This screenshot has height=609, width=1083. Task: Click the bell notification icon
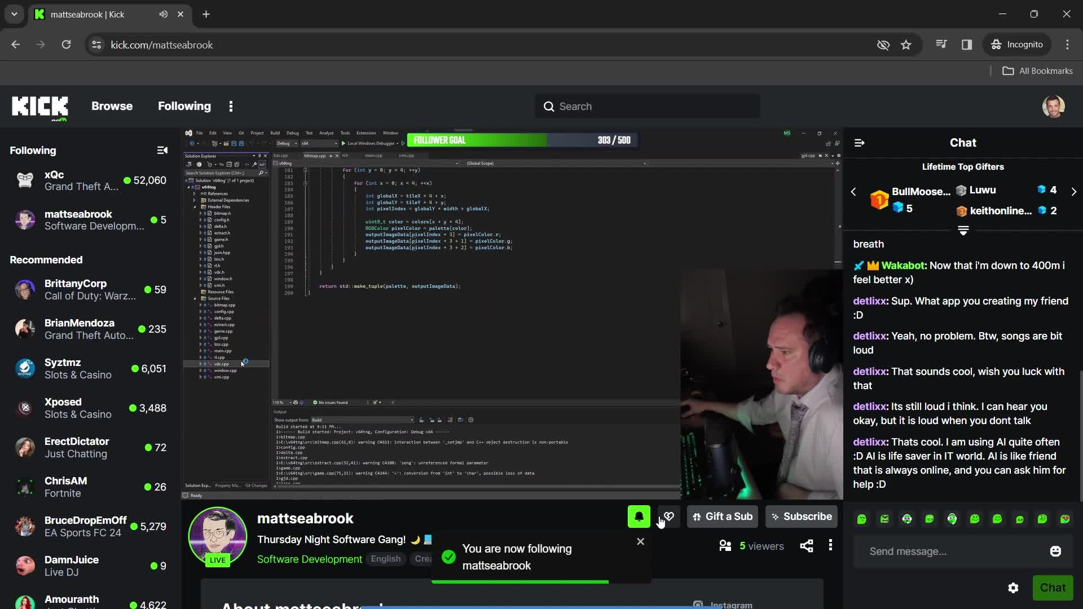pos(638,516)
